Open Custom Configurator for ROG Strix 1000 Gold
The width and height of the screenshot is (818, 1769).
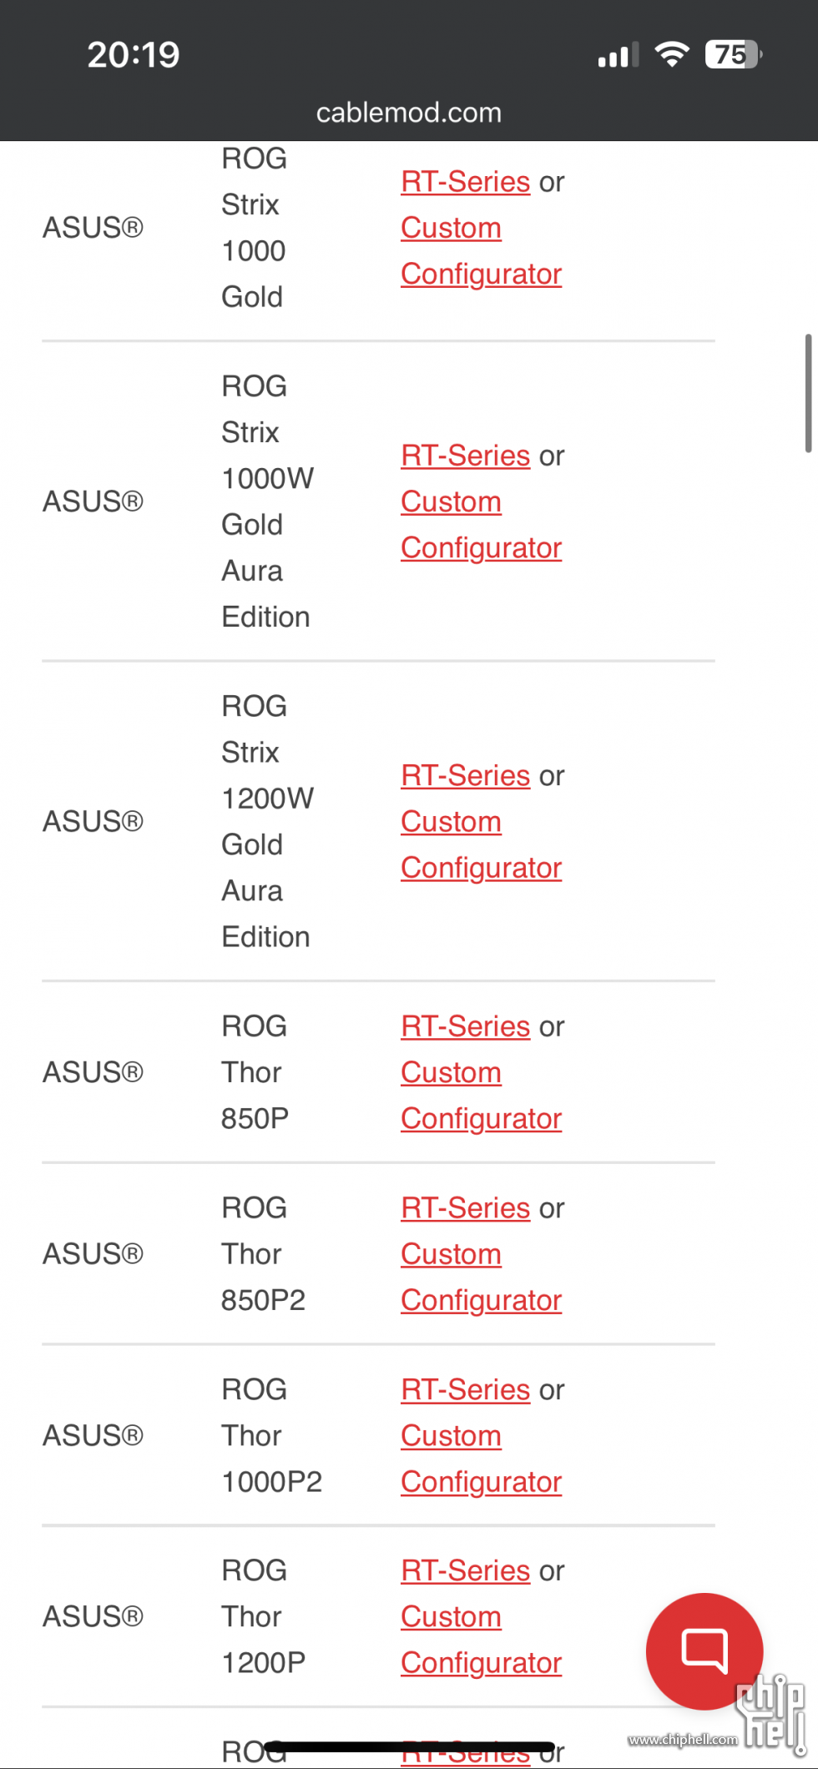482,250
